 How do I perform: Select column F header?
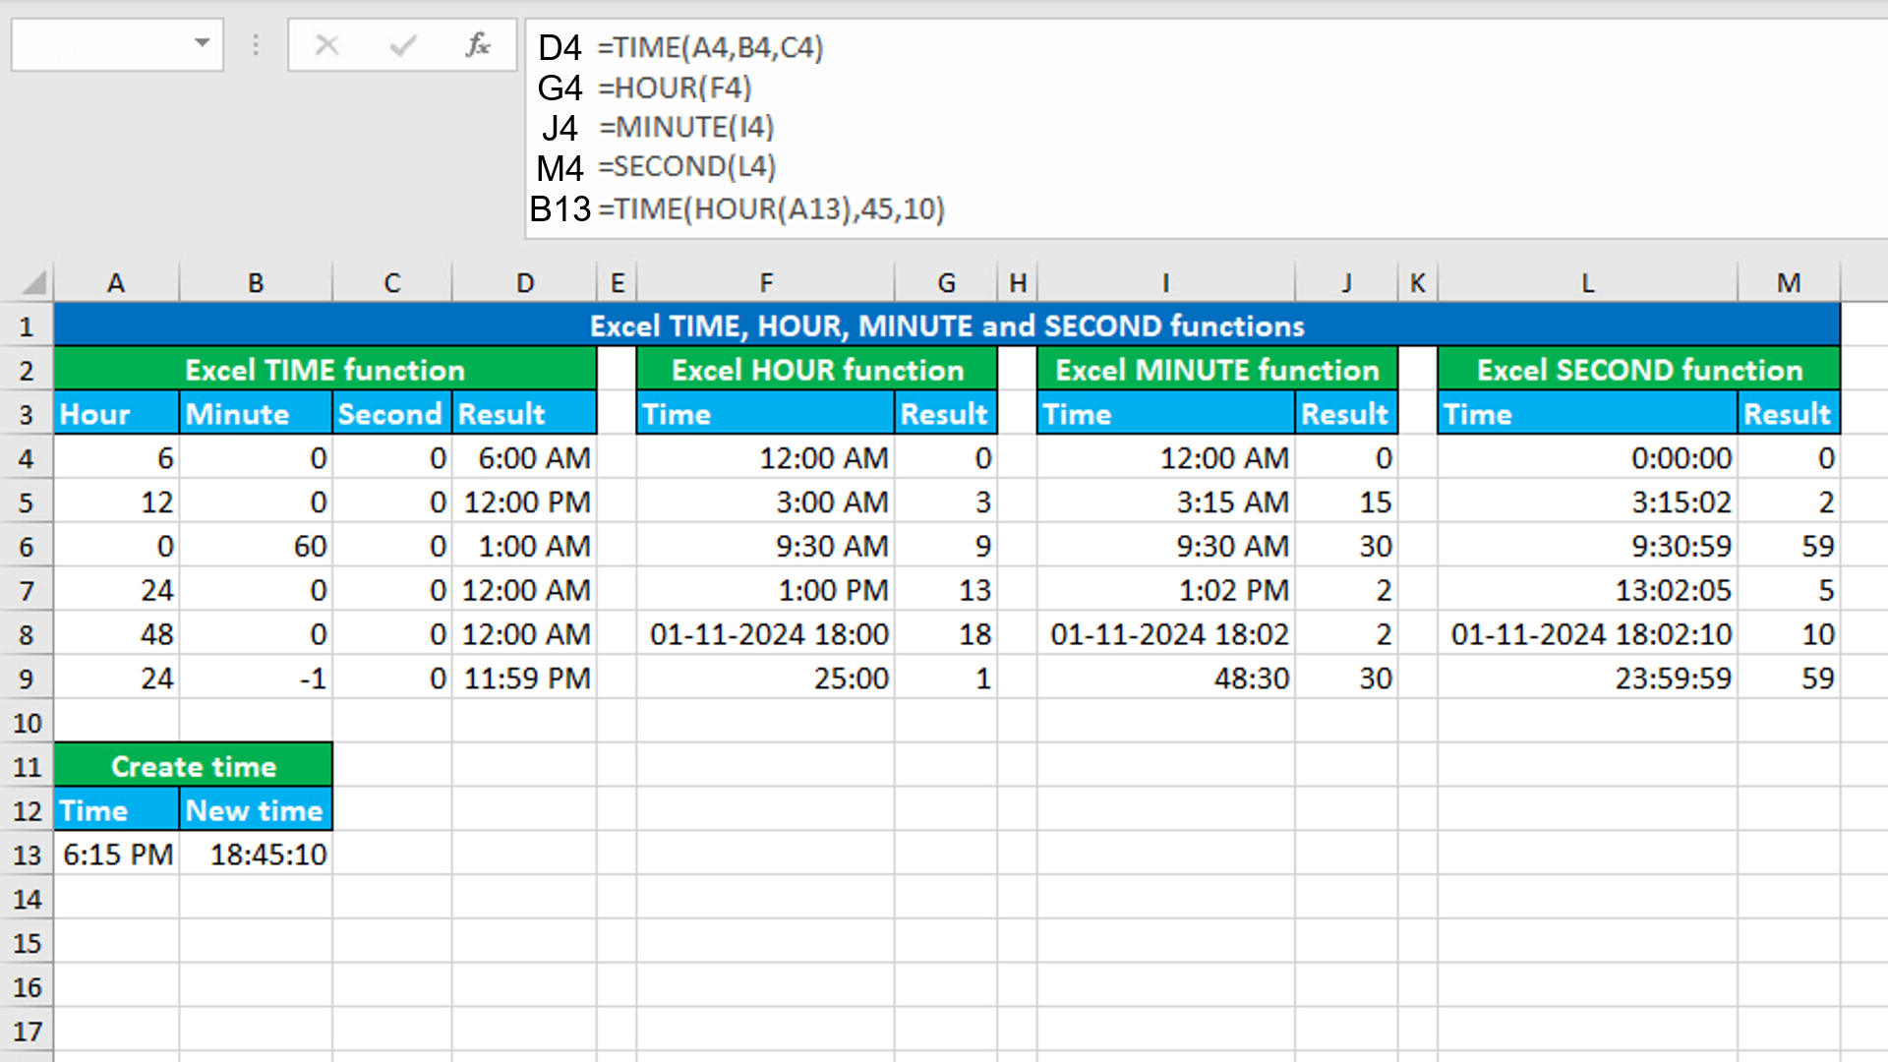[x=765, y=283]
